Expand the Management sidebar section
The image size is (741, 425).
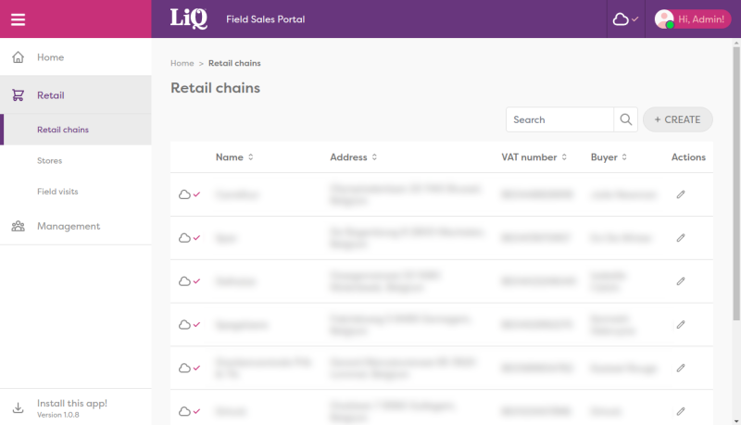68,226
